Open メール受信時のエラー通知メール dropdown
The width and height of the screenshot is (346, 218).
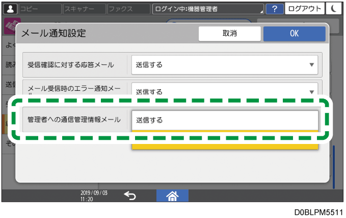tap(225, 90)
